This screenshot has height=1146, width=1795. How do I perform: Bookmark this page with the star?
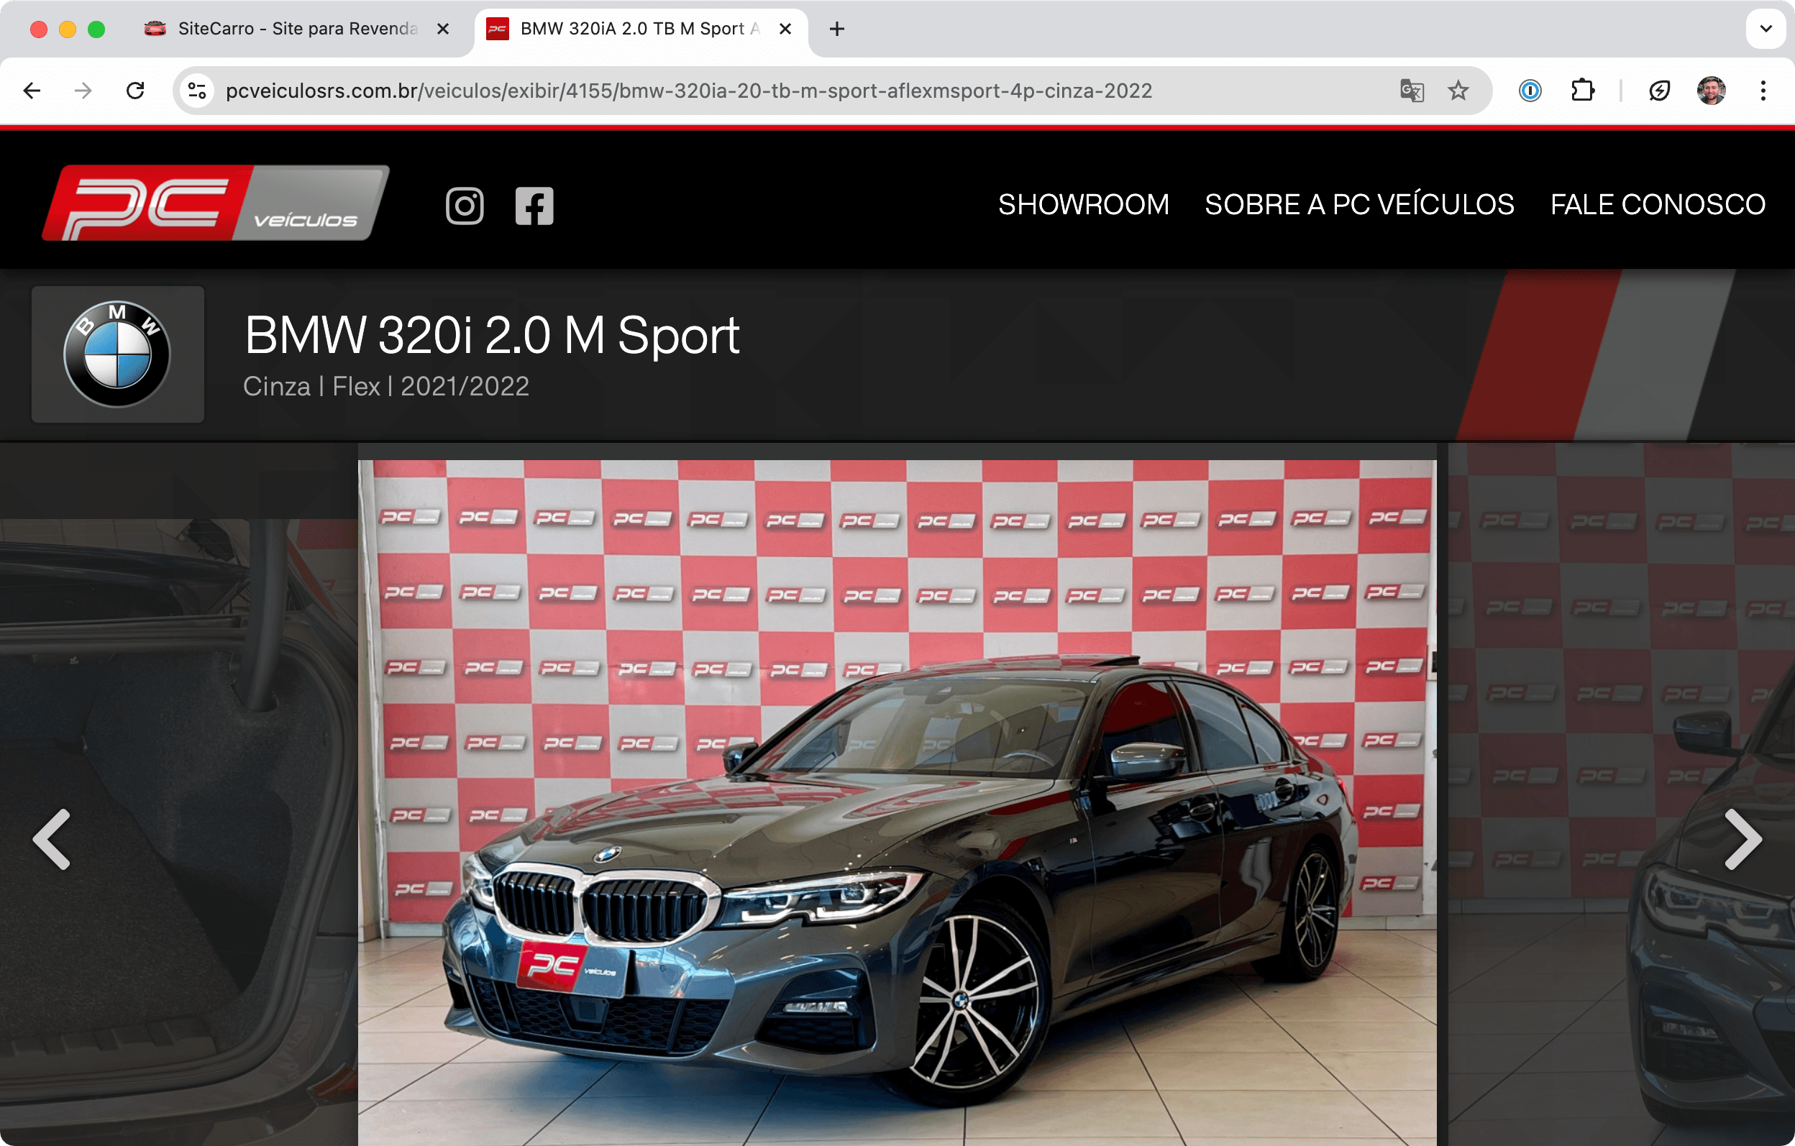[x=1459, y=91]
